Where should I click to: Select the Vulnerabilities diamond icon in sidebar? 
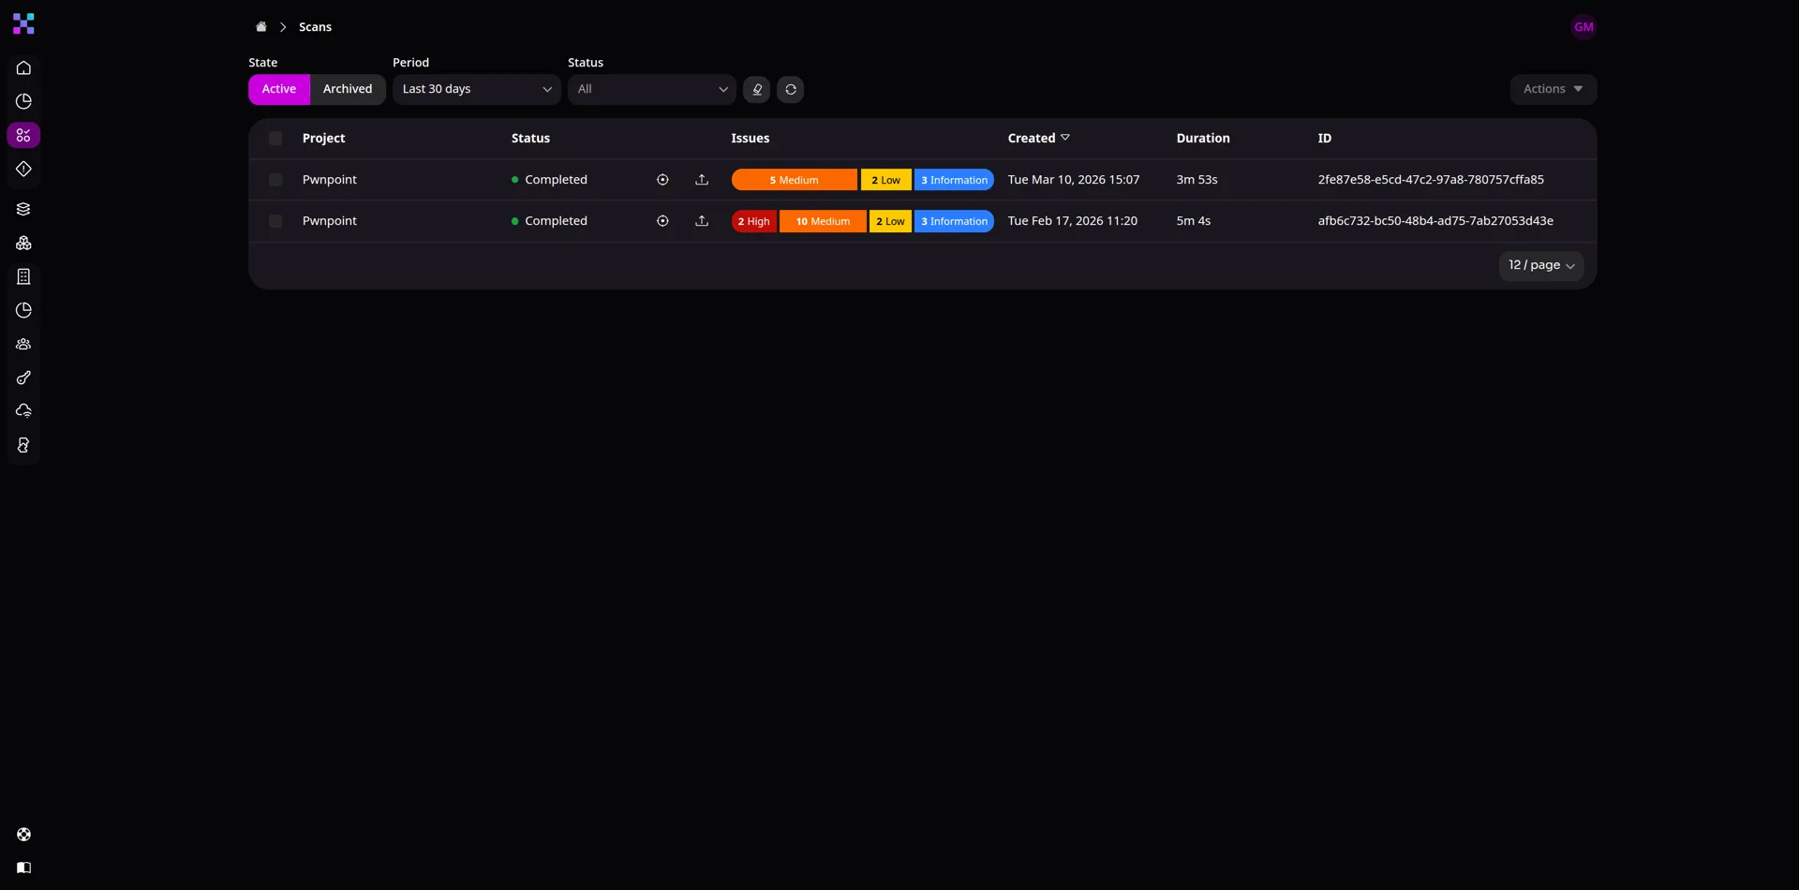coord(23,170)
